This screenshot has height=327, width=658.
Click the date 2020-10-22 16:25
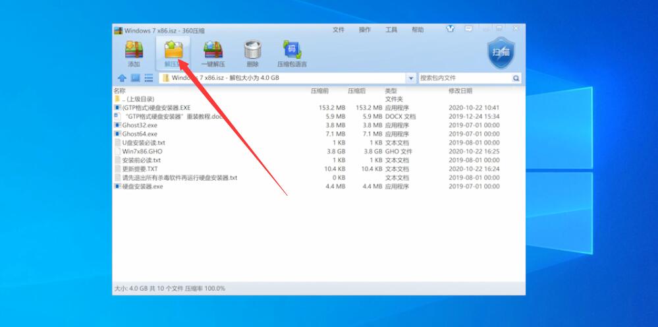tap(474, 151)
